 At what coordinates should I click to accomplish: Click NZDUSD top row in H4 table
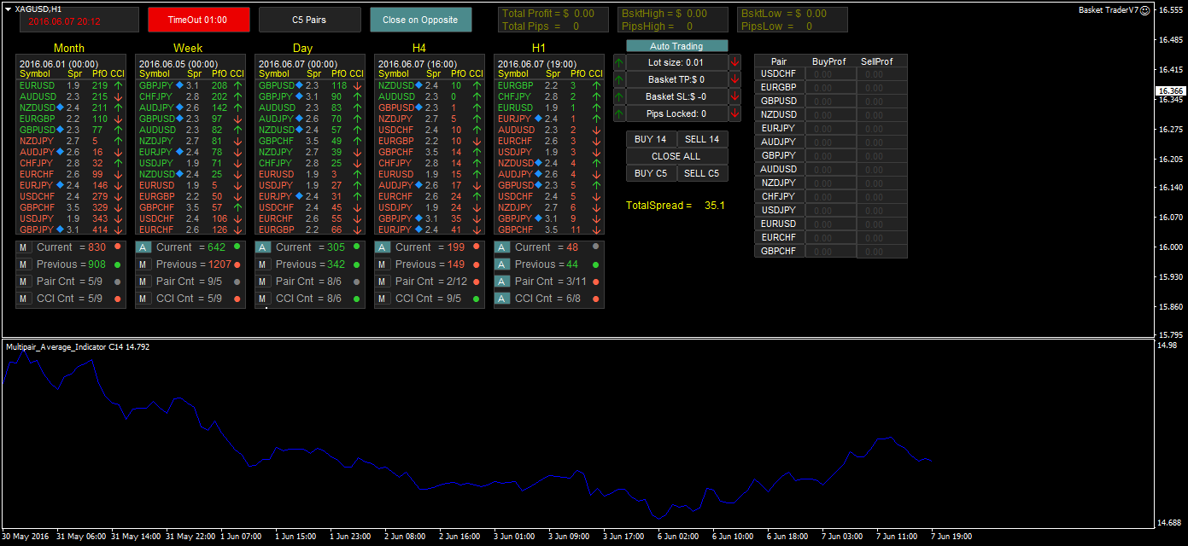[x=430, y=85]
